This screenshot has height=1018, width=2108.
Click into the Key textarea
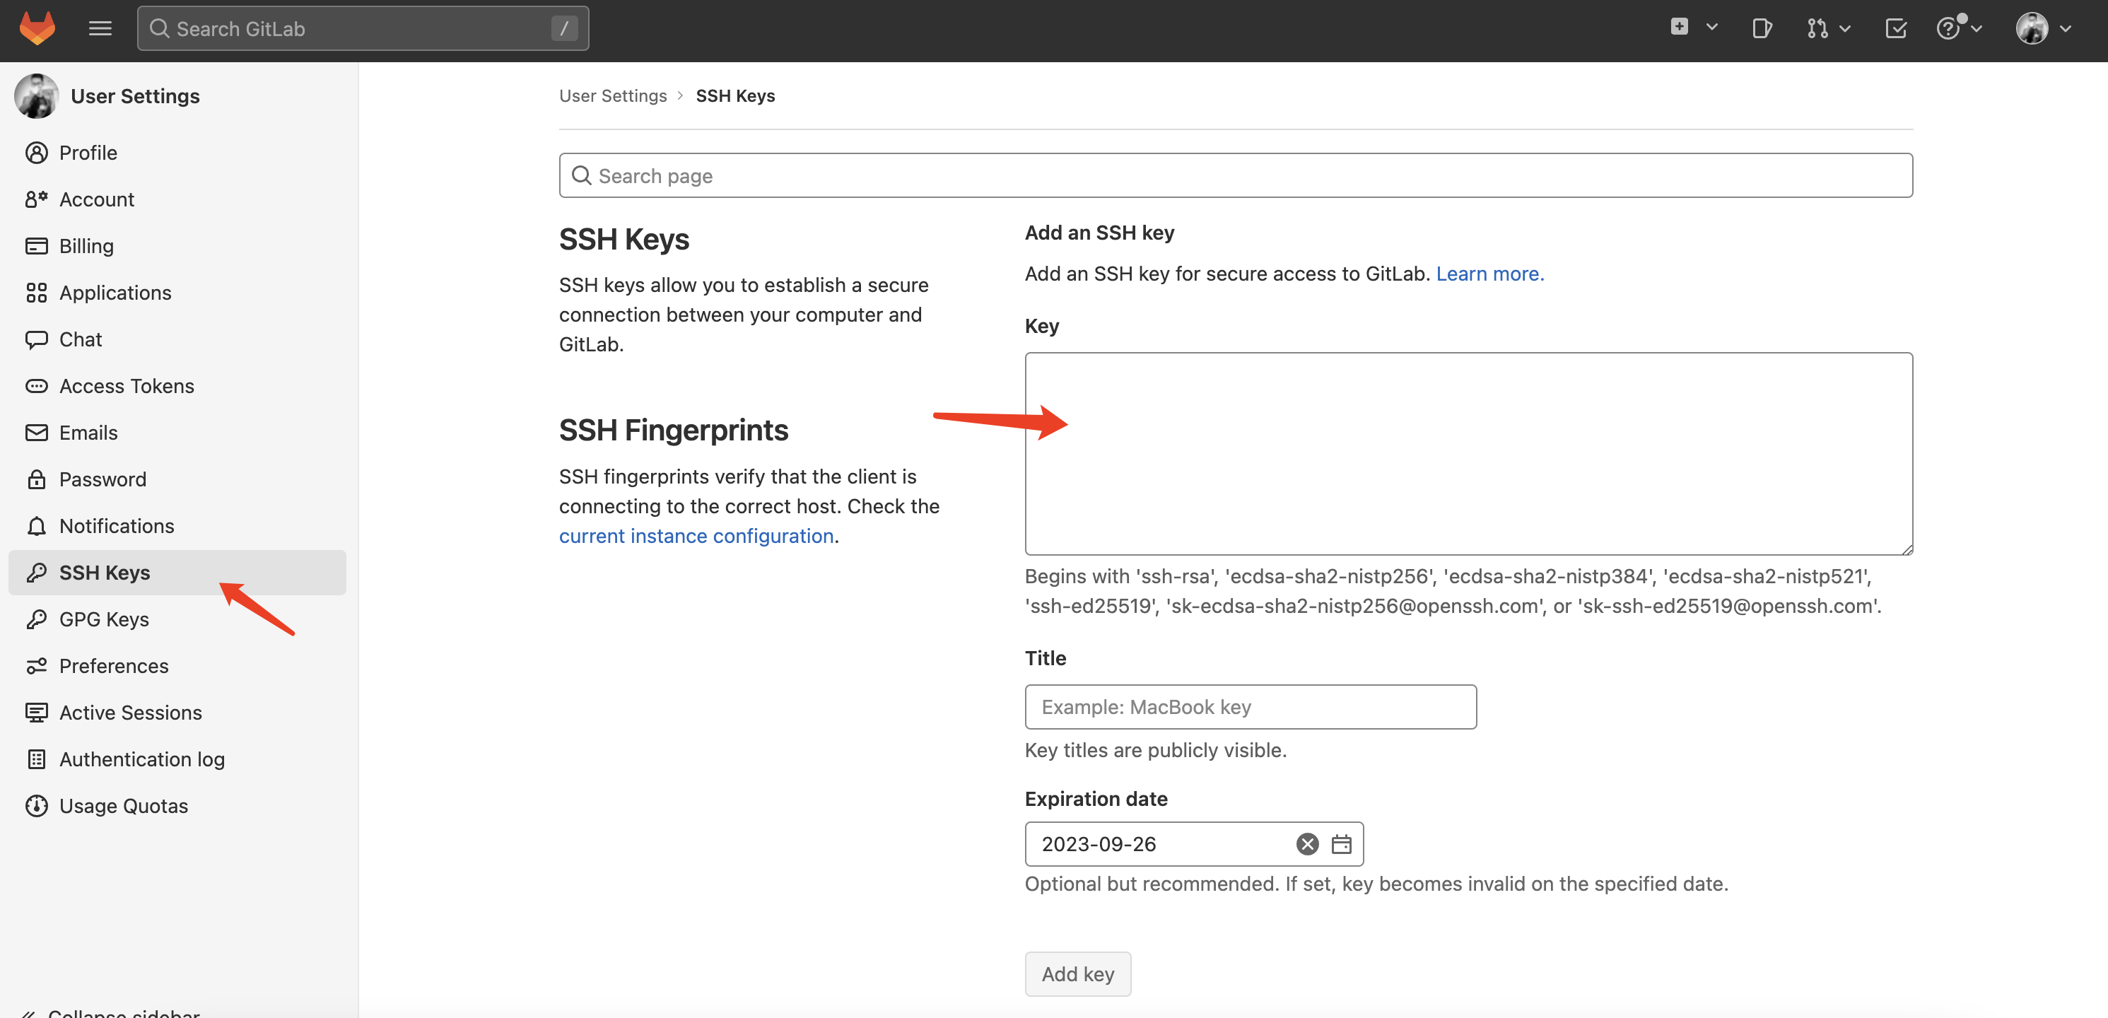1468,453
